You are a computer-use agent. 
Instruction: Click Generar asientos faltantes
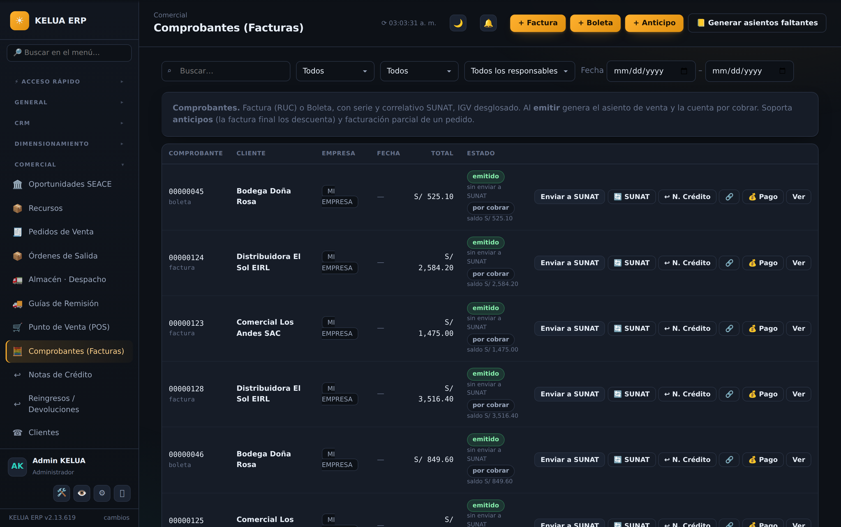coord(757,23)
